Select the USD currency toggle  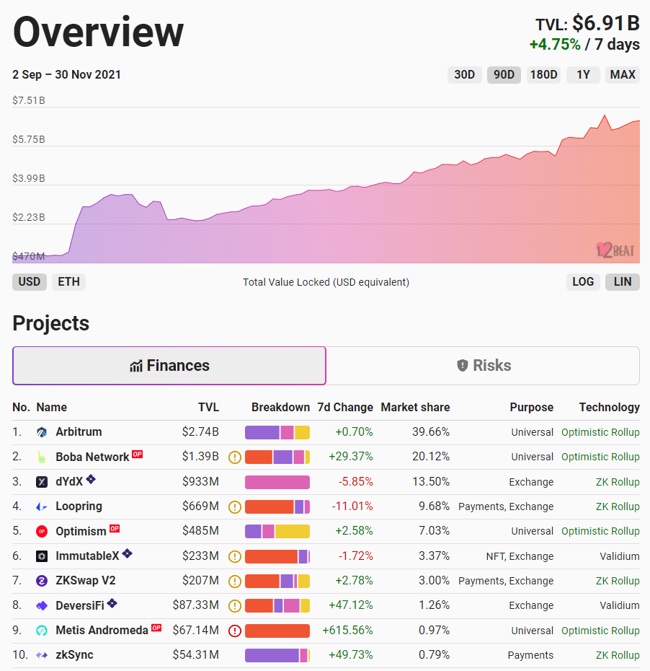[30, 281]
